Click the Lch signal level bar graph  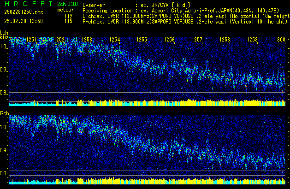[x=147, y=102]
